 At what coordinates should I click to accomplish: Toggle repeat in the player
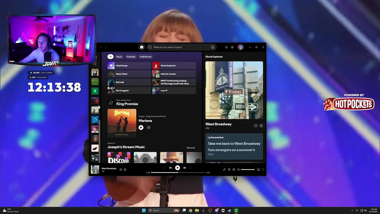[191, 168]
